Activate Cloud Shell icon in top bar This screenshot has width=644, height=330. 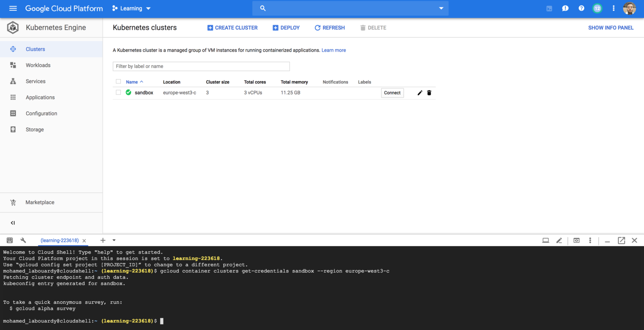[549, 8]
